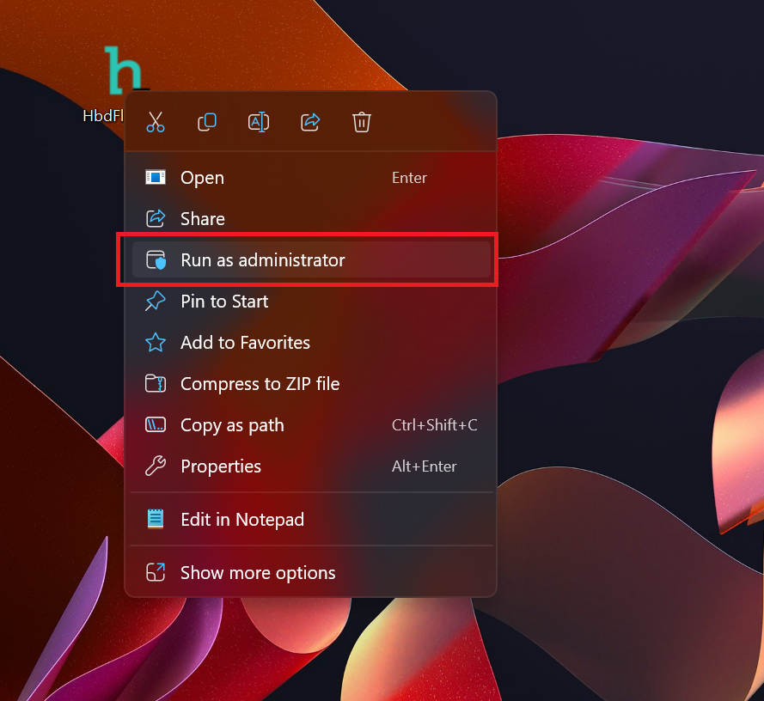The image size is (764, 701).
Task: Choose Run as administrator
Action: coord(262,260)
